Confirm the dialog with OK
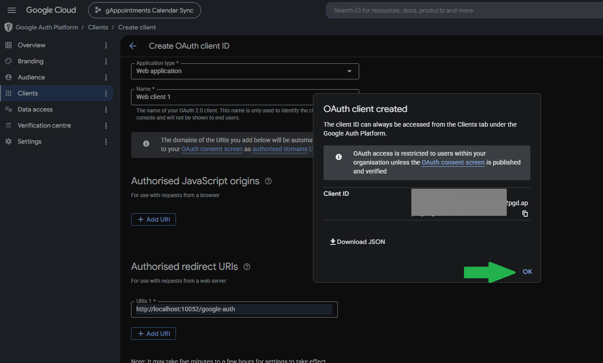The width and height of the screenshot is (603, 363). (527, 272)
